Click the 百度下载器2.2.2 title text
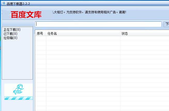Screen dimensions: 169x111 click(18, 4)
